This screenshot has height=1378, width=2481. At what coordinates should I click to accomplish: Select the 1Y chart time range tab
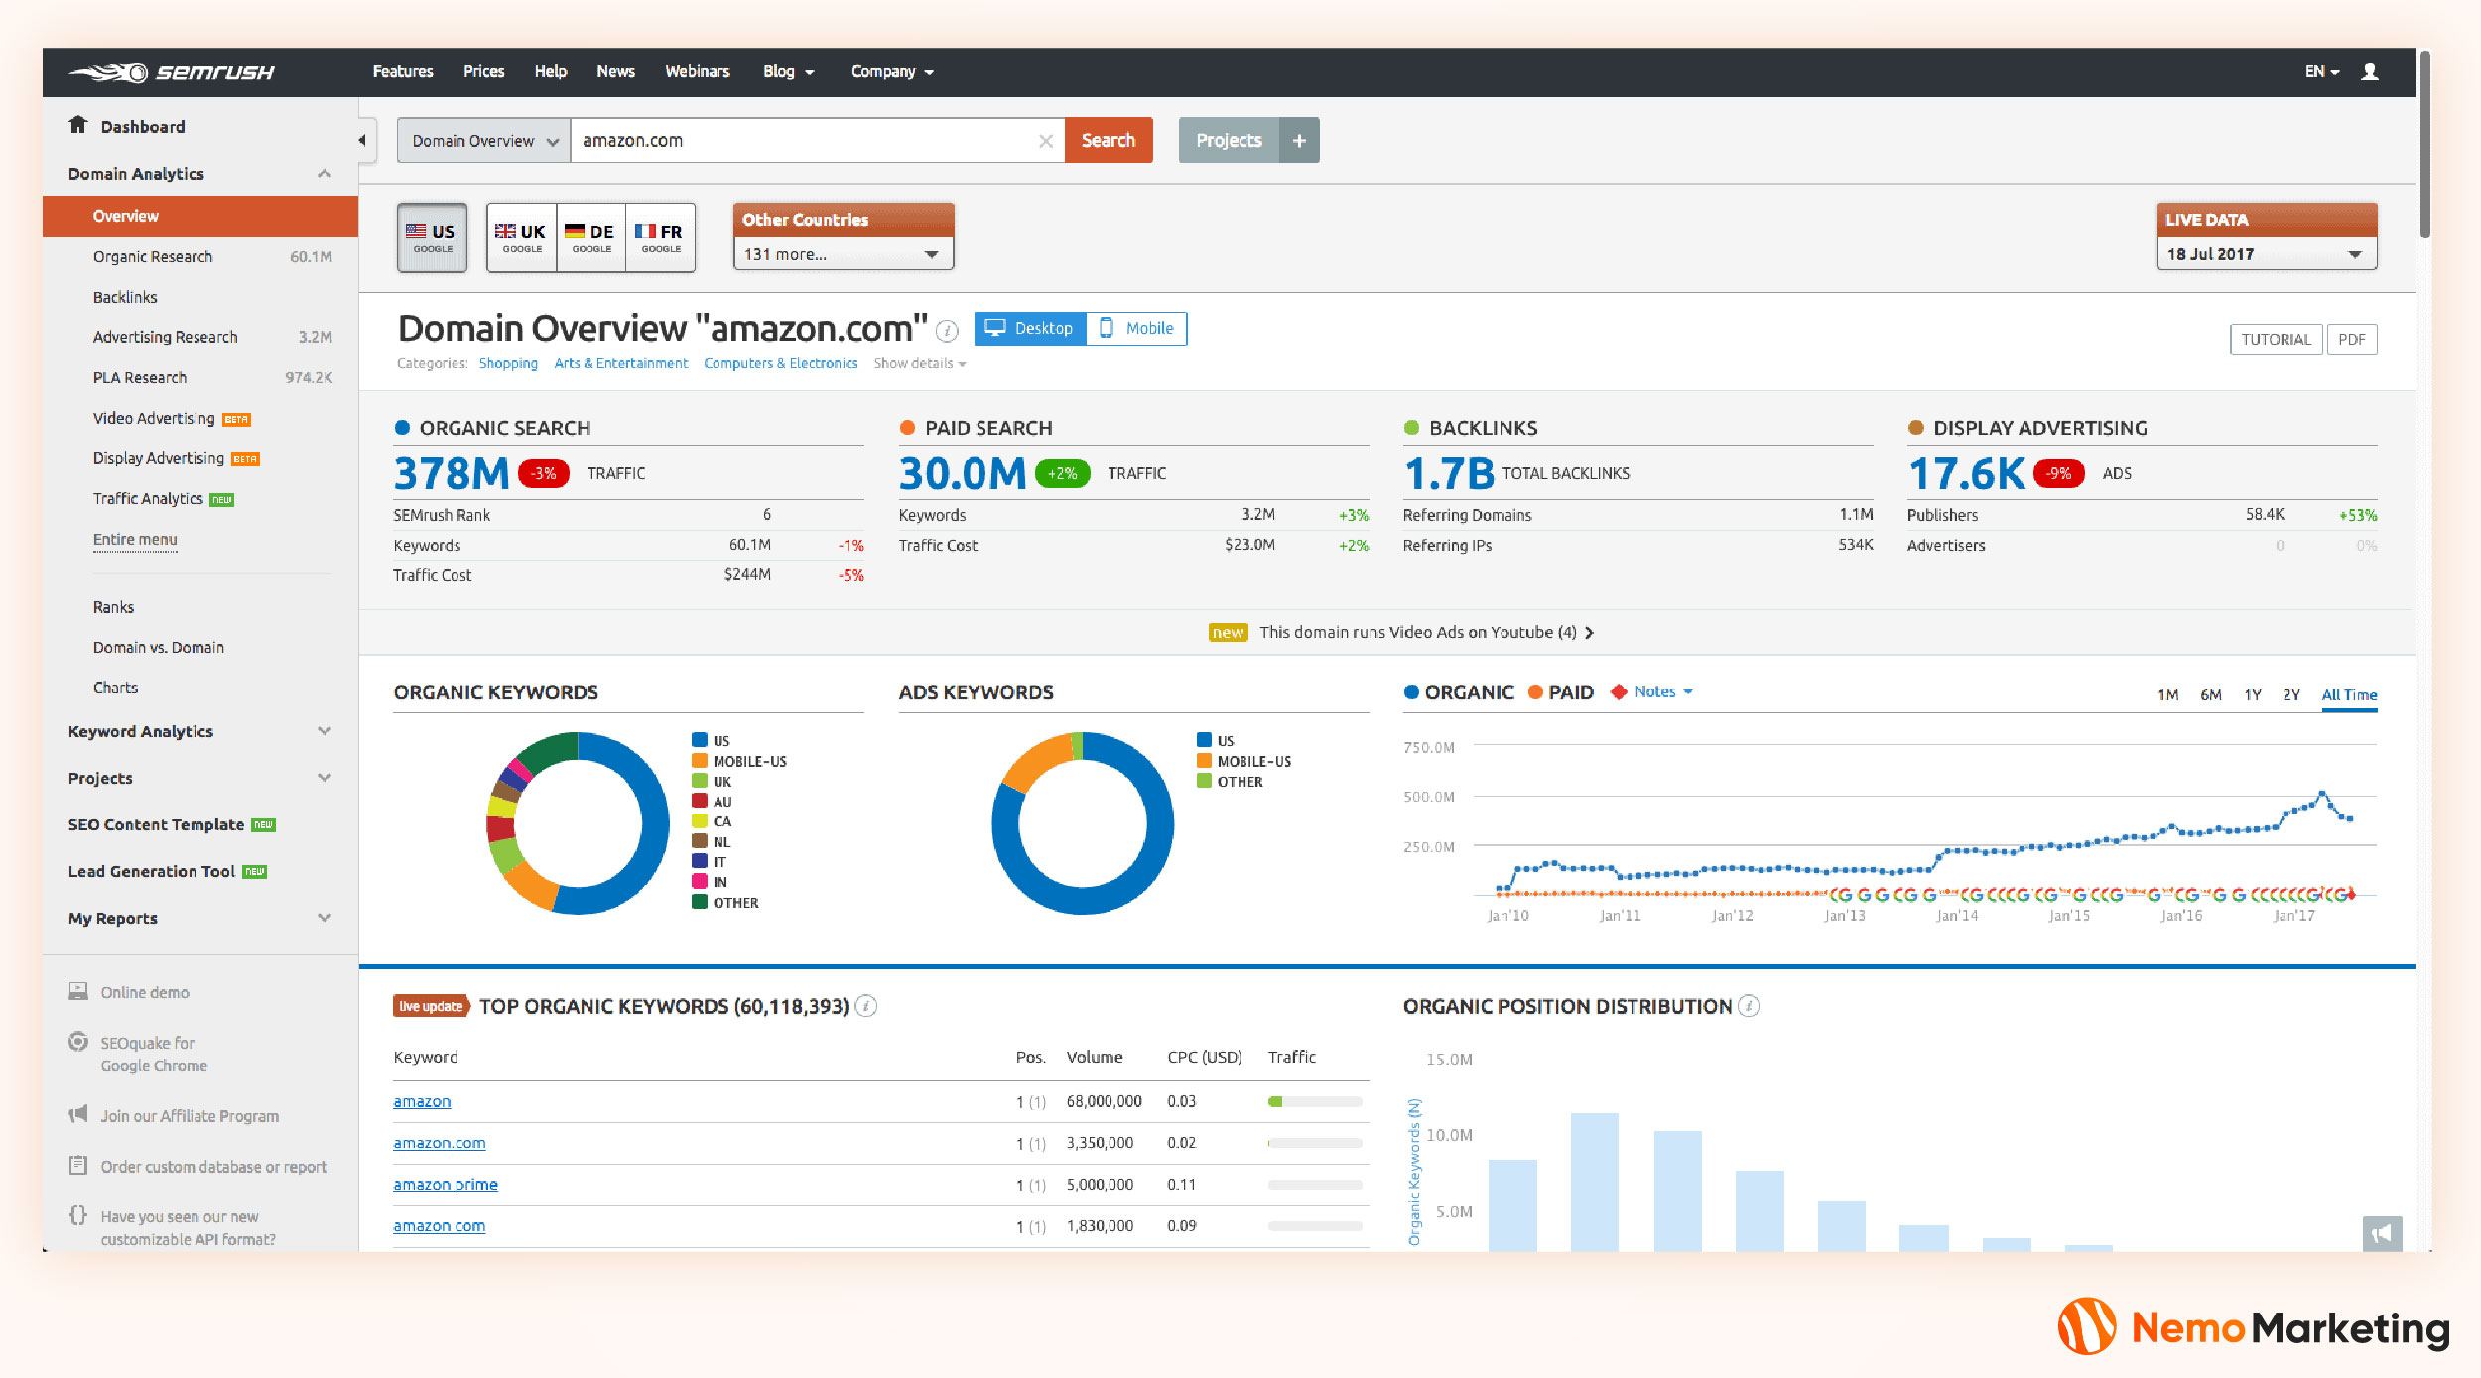(2252, 695)
